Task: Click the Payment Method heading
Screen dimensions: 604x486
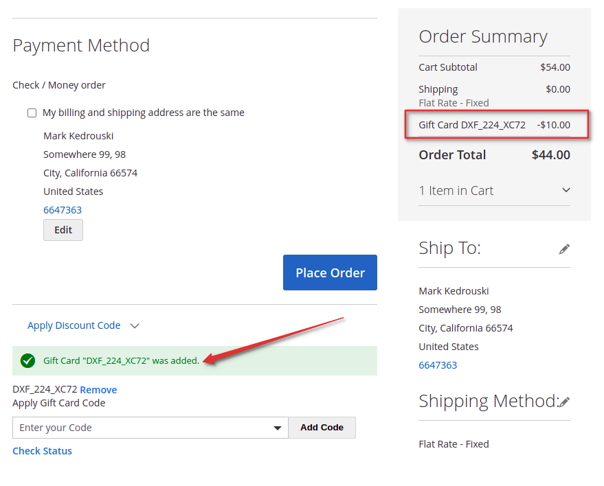Action: click(x=81, y=45)
